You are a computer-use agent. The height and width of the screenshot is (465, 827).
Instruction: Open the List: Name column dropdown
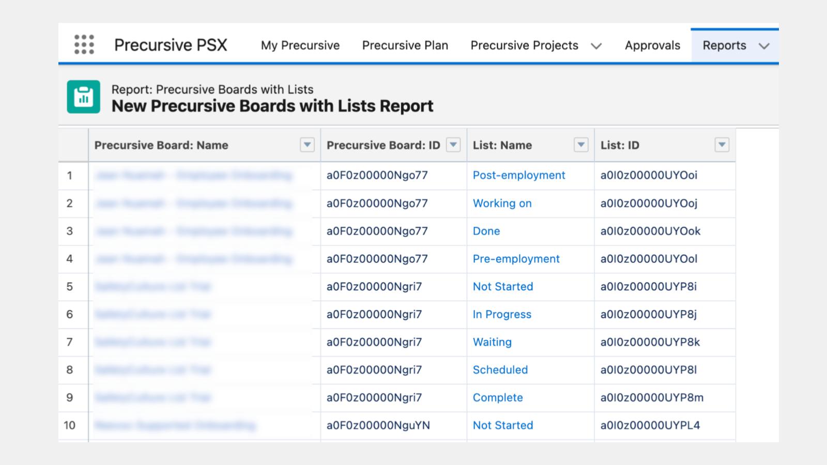point(581,145)
